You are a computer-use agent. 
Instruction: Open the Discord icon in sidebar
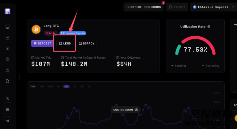(x=7, y=110)
